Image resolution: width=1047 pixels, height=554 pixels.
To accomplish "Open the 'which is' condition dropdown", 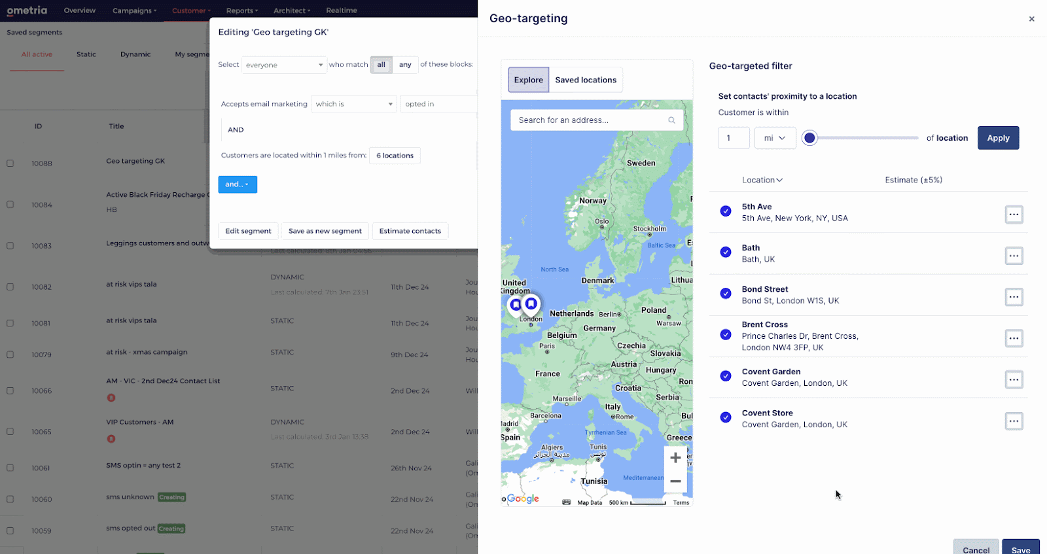I will [x=353, y=104].
